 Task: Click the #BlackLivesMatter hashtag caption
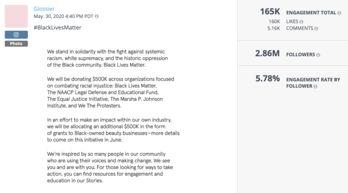pos(58,27)
